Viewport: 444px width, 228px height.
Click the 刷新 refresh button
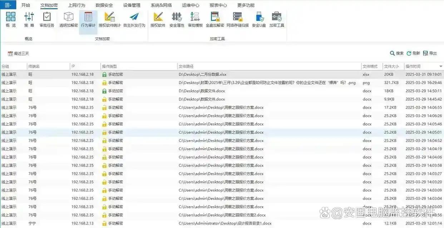tap(413, 53)
